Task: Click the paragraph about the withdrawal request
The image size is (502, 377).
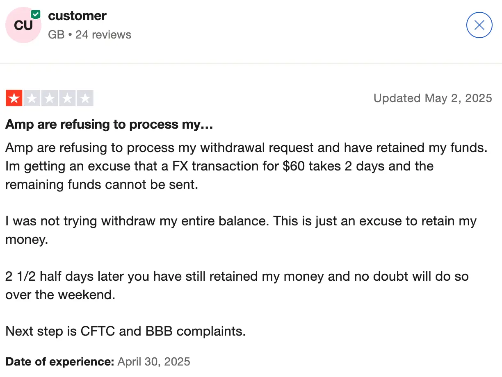Action: (x=246, y=166)
